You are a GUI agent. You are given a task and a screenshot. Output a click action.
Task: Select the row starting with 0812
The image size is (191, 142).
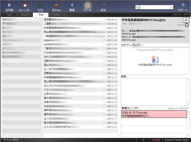(x=81, y=56)
